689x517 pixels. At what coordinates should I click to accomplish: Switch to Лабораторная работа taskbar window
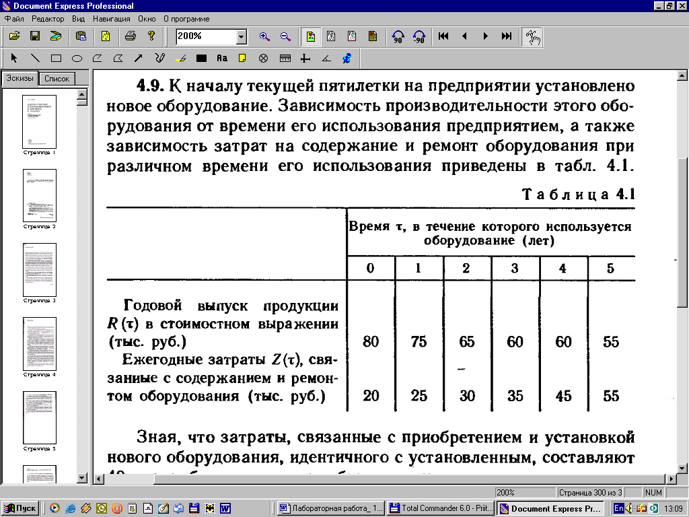[331, 508]
